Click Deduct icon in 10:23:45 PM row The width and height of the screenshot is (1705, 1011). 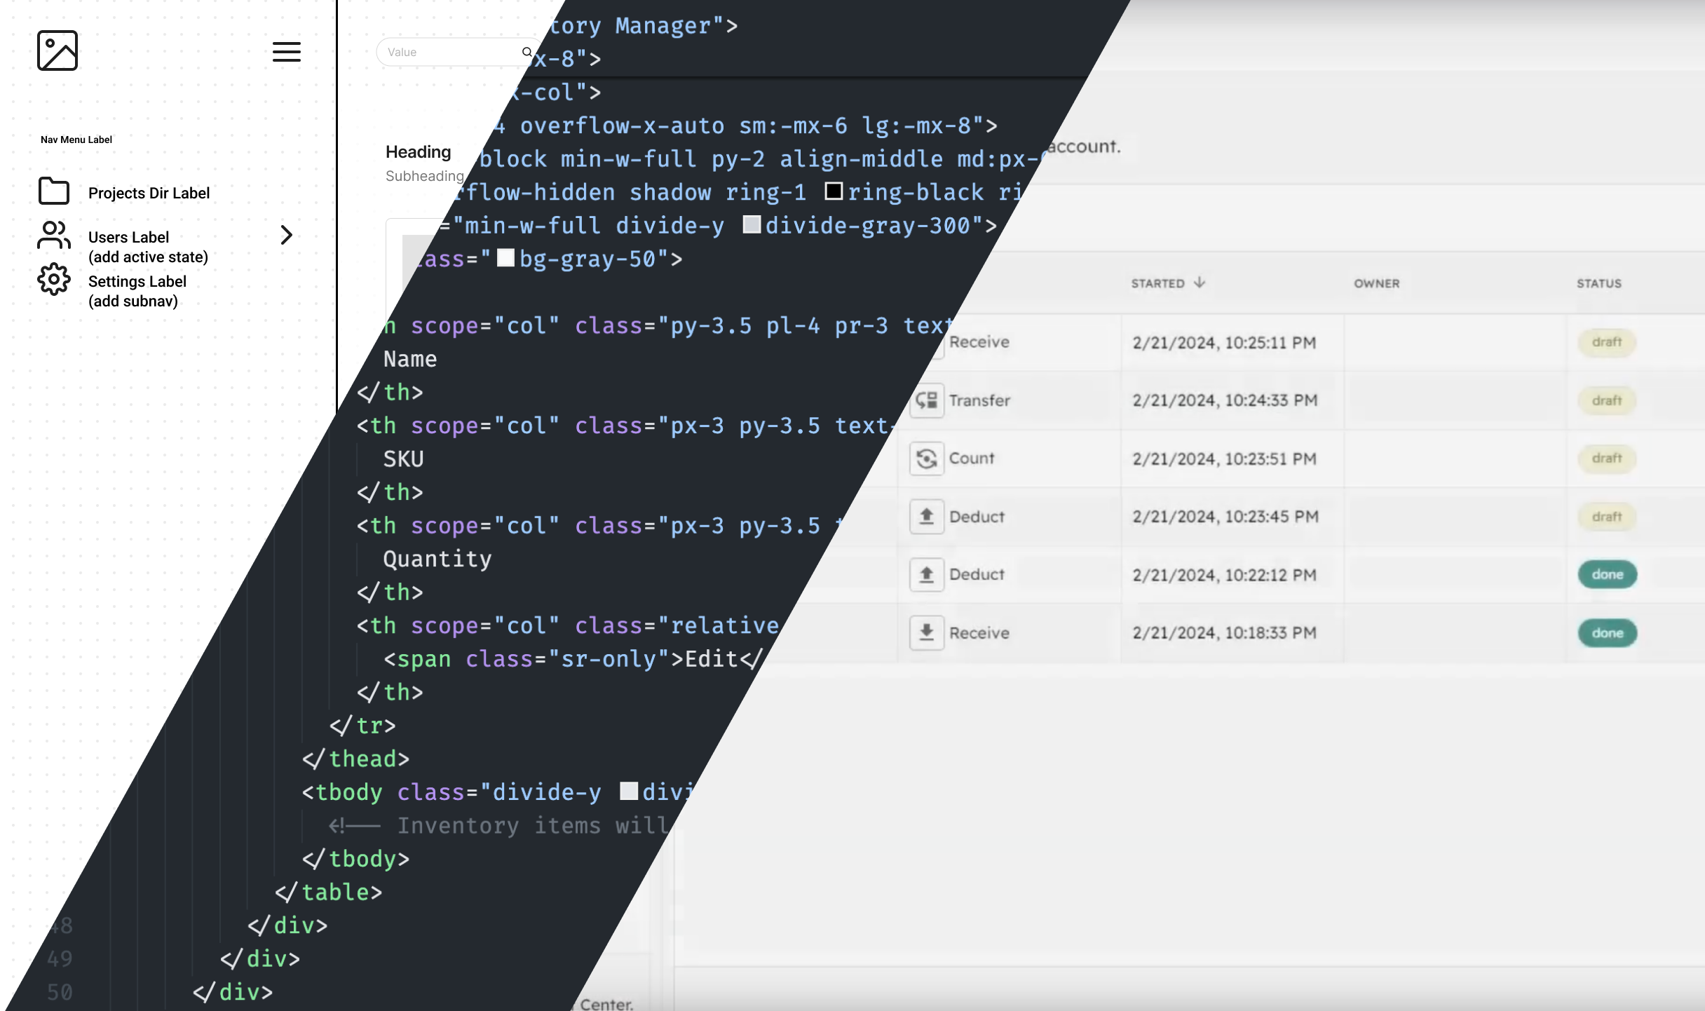(926, 517)
